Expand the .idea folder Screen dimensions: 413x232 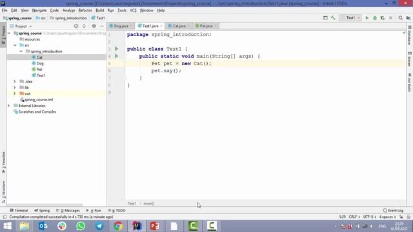pos(15,82)
